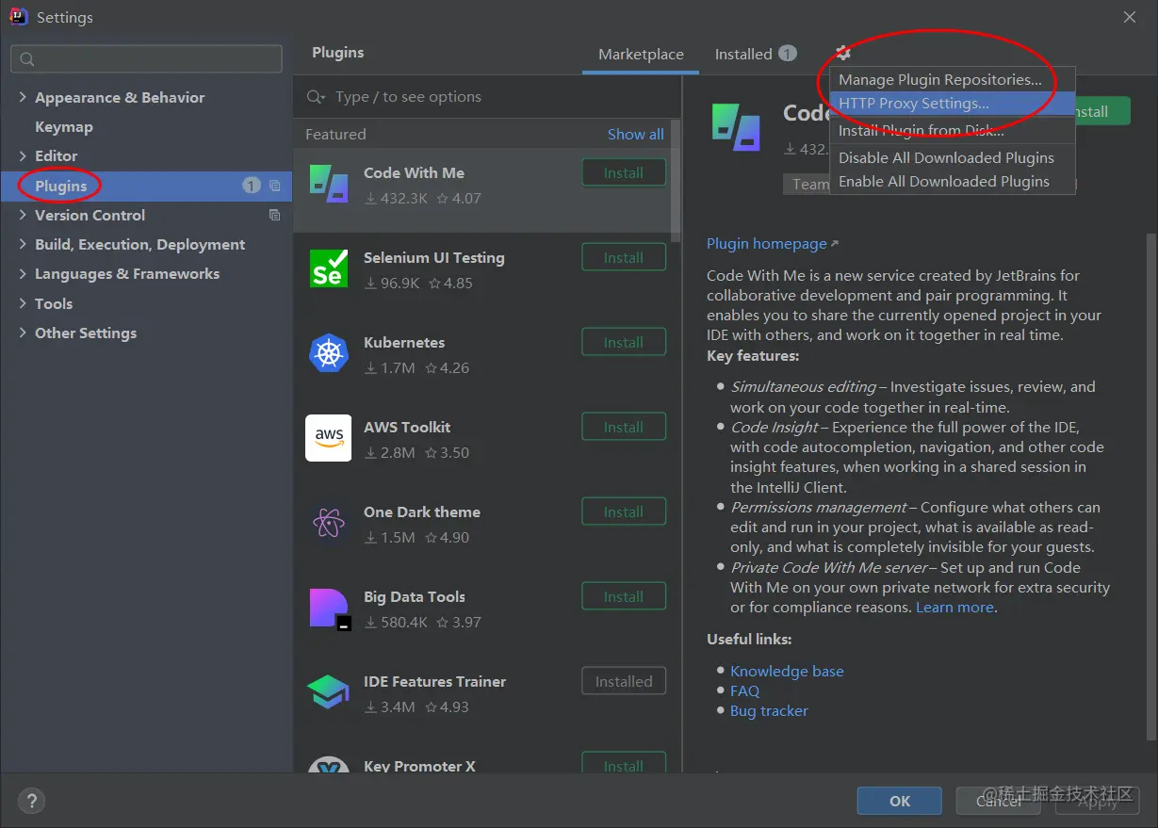Open the plugins gear settings icon
Viewport: 1158px width, 828px height.
tap(842, 54)
